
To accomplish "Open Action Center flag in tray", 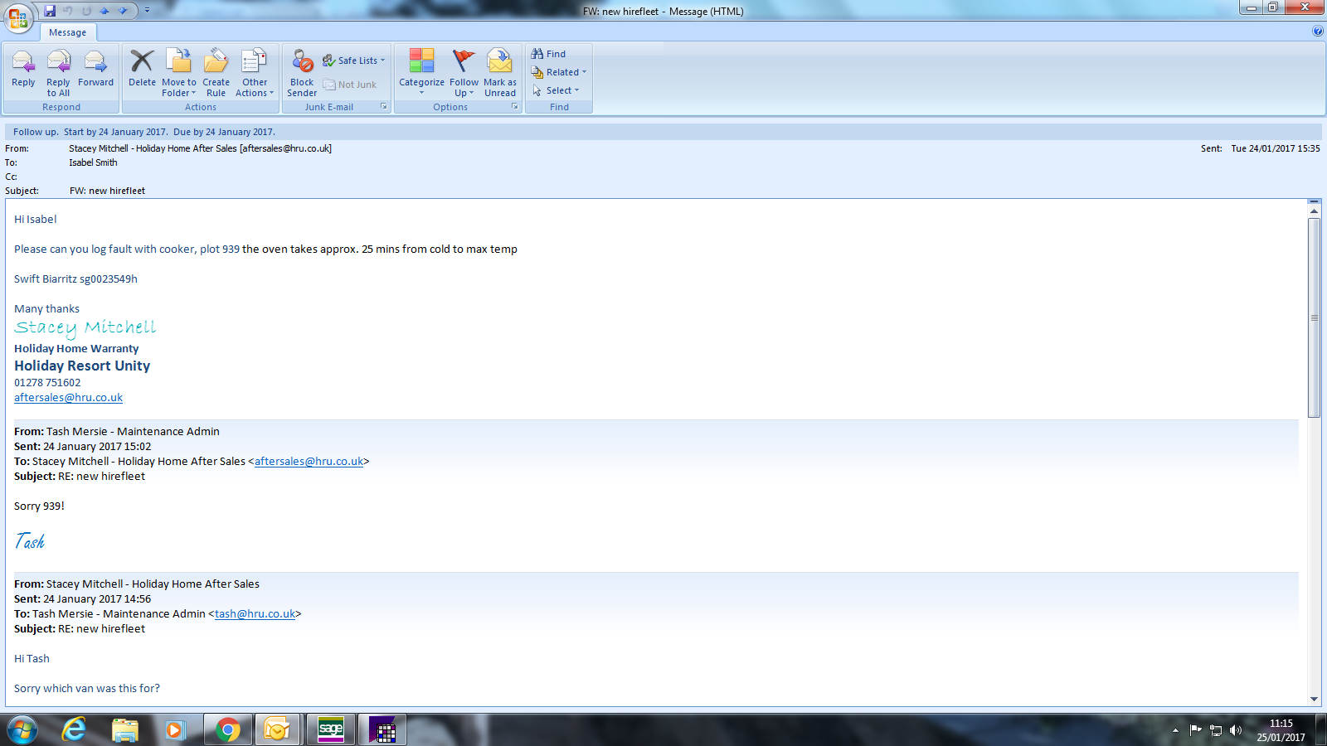I will tap(1195, 730).
